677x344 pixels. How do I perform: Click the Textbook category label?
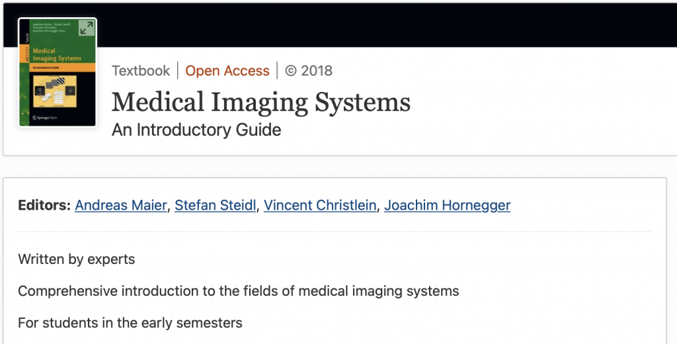click(x=141, y=71)
